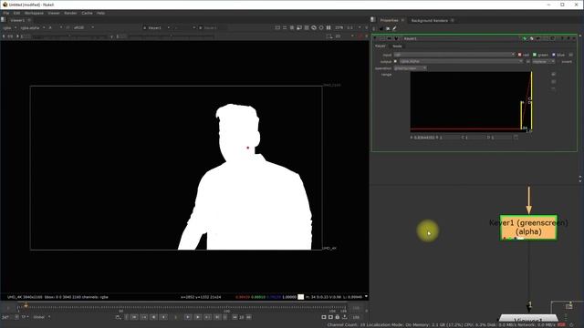Click the pencil edit icon in properties toolbar
584x328 pixels.
394,28
